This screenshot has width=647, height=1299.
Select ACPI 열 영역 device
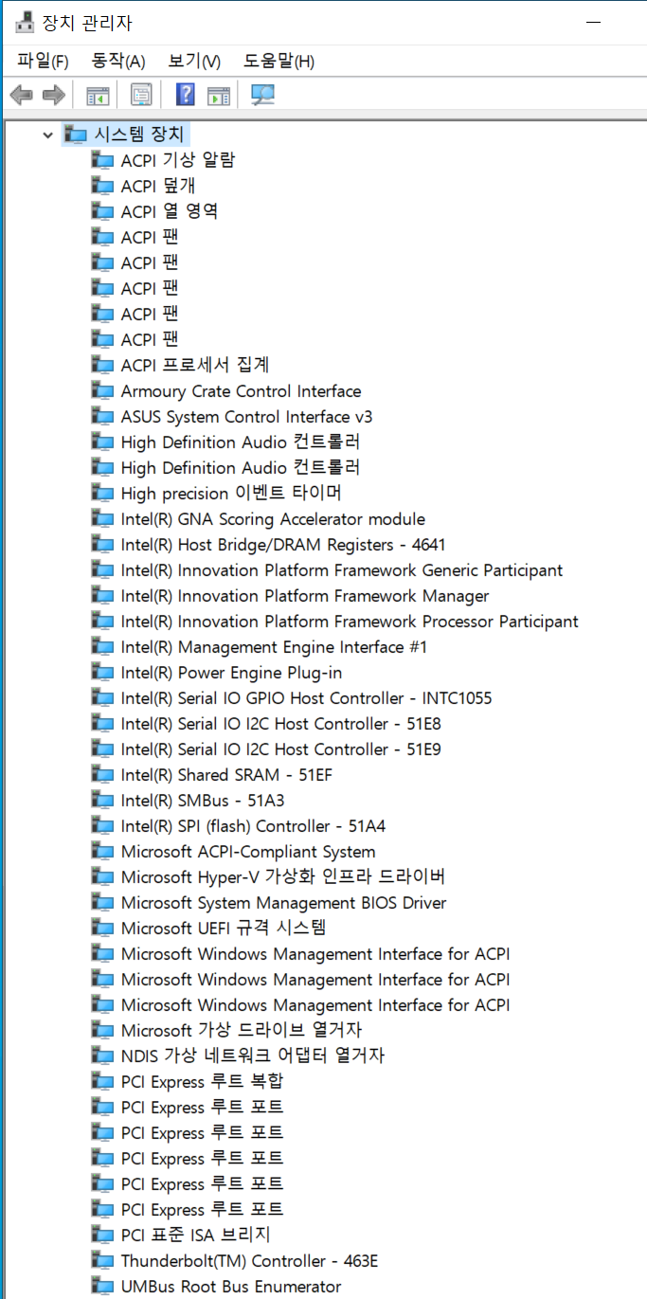coord(169,211)
